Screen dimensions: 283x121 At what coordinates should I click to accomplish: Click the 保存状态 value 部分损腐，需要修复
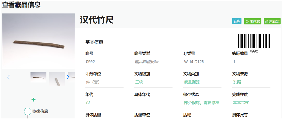202,103
